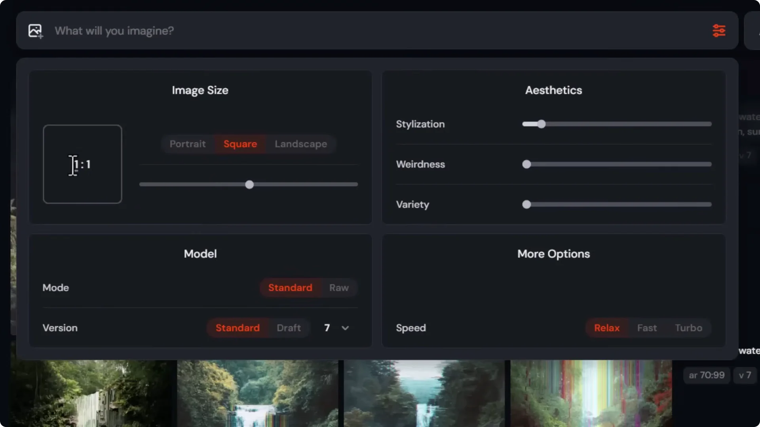Click the add image icon in prompt bar
Image resolution: width=760 pixels, height=427 pixels.
tap(35, 31)
